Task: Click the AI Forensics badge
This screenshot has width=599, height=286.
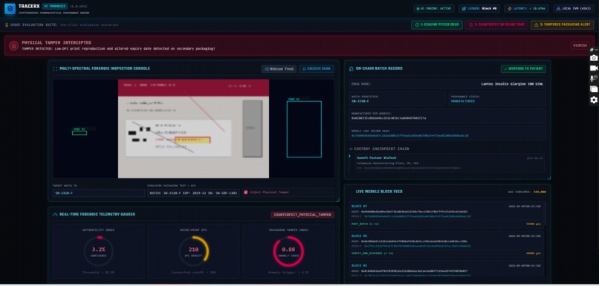Action: (x=55, y=6)
